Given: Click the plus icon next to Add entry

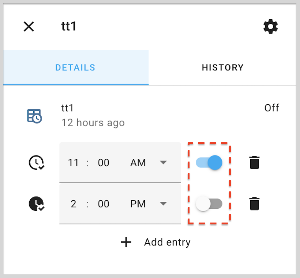Looking at the screenshot, I should (x=126, y=242).
